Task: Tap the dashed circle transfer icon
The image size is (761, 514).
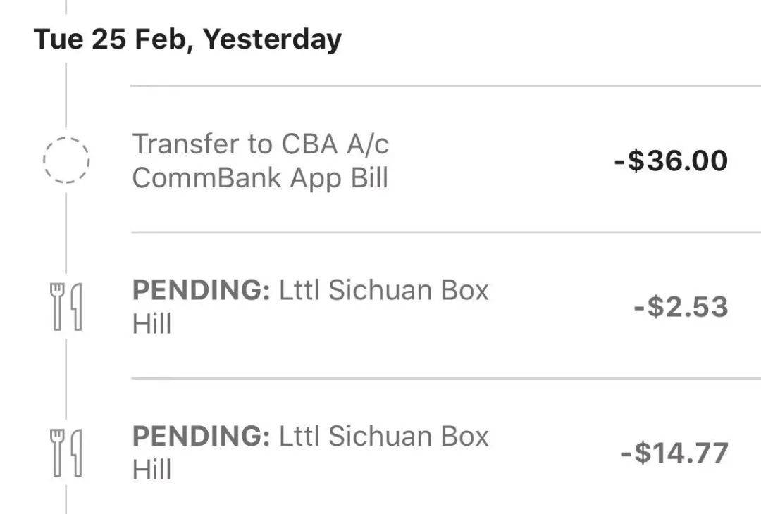Action: 66,161
